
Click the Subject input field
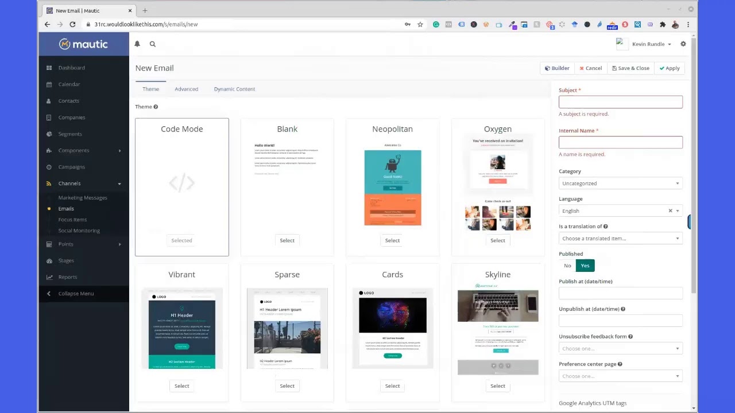[x=621, y=102]
